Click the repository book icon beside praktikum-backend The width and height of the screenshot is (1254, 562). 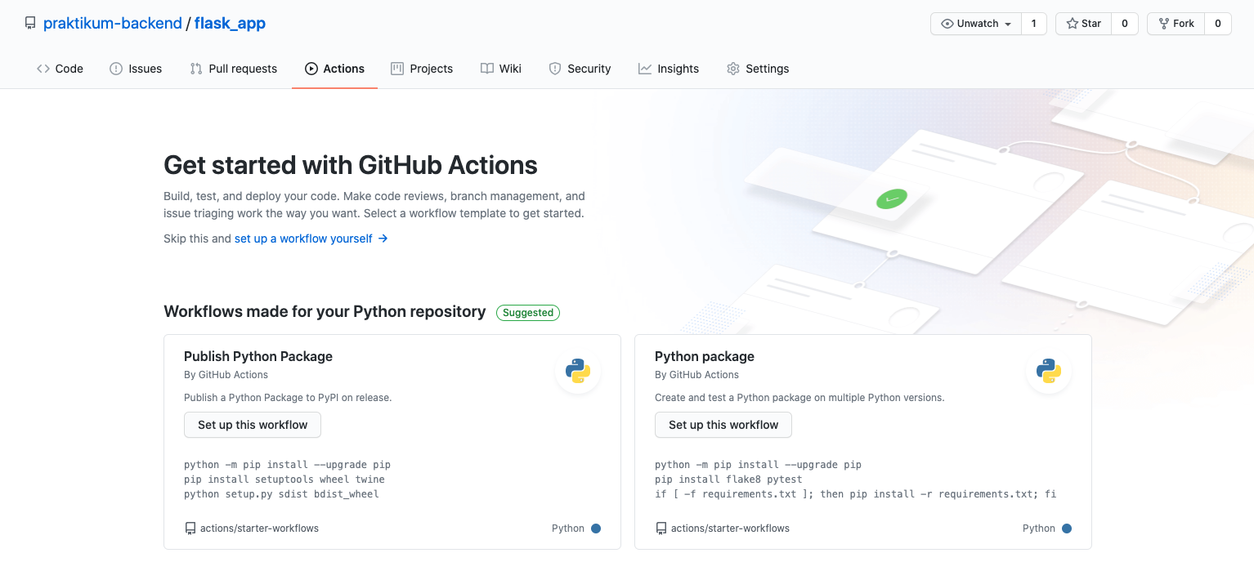30,24
